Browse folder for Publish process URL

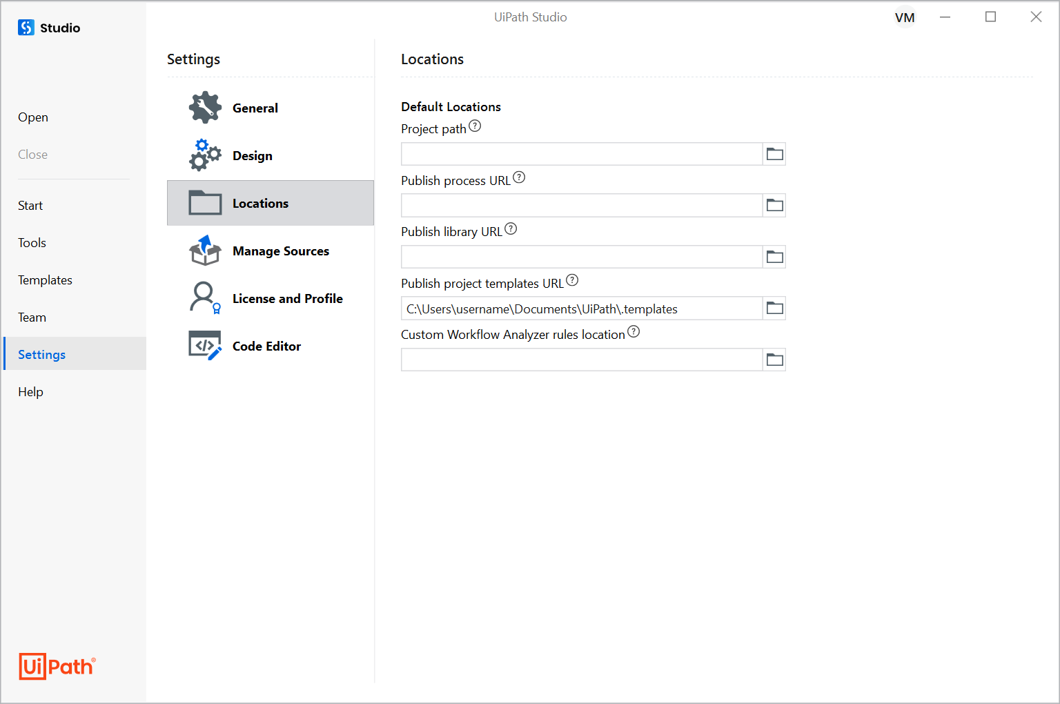click(x=774, y=205)
